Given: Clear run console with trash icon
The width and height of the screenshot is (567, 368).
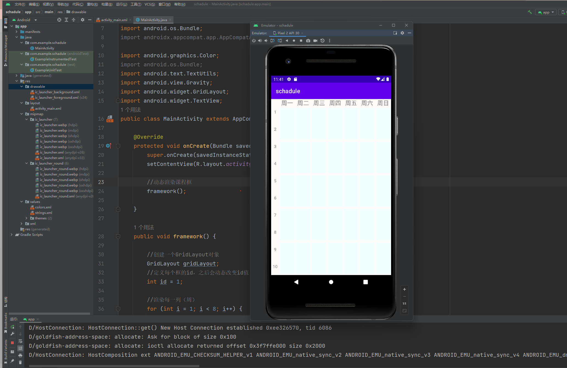Looking at the screenshot, I should click(x=20, y=363).
